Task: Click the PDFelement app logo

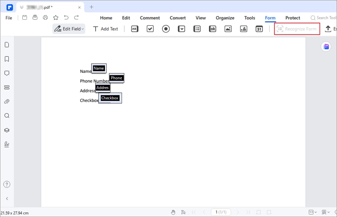Action: coord(10,8)
